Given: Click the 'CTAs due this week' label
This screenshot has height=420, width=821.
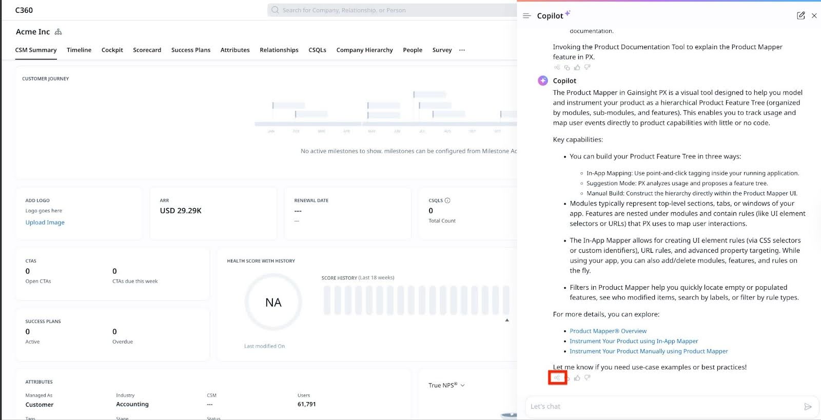Looking at the screenshot, I should point(135,282).
